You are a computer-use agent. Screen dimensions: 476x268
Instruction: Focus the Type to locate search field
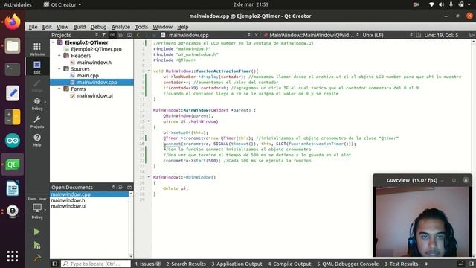tap(96, 264)
